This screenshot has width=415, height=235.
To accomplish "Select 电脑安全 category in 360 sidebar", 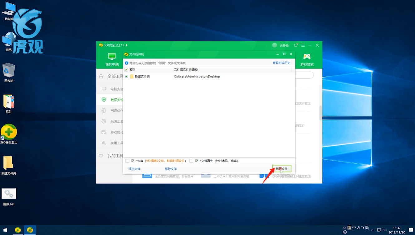I will tap(110, 89).
